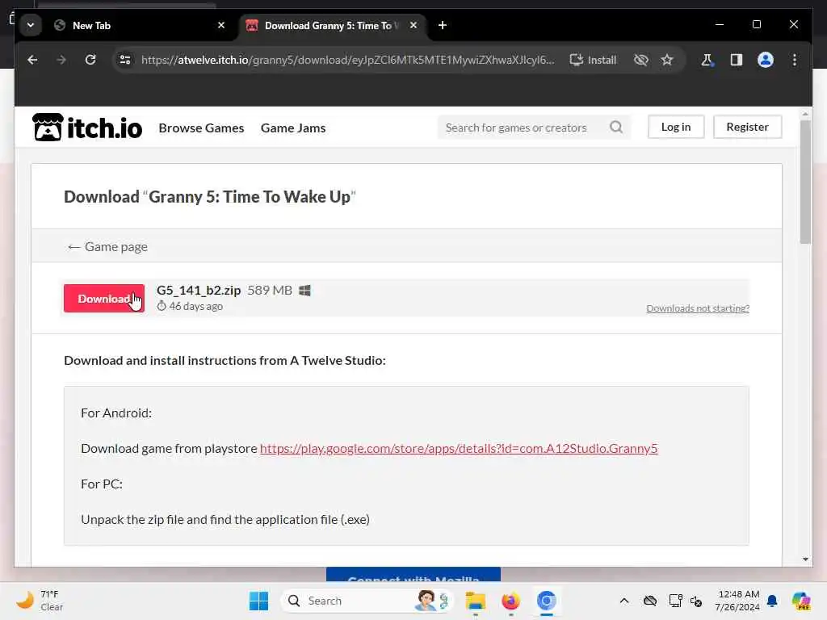
Task: Click the red Download button
Action: coord(104,299)
